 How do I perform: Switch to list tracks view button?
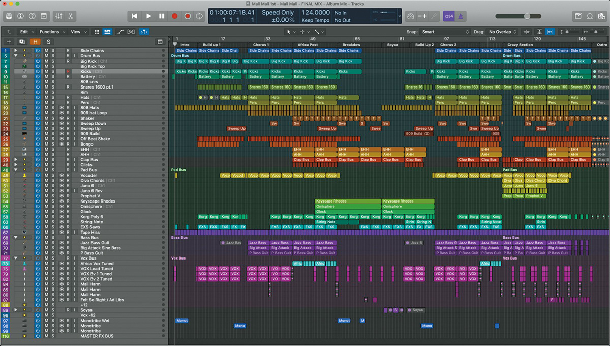[x=107, y=32]
